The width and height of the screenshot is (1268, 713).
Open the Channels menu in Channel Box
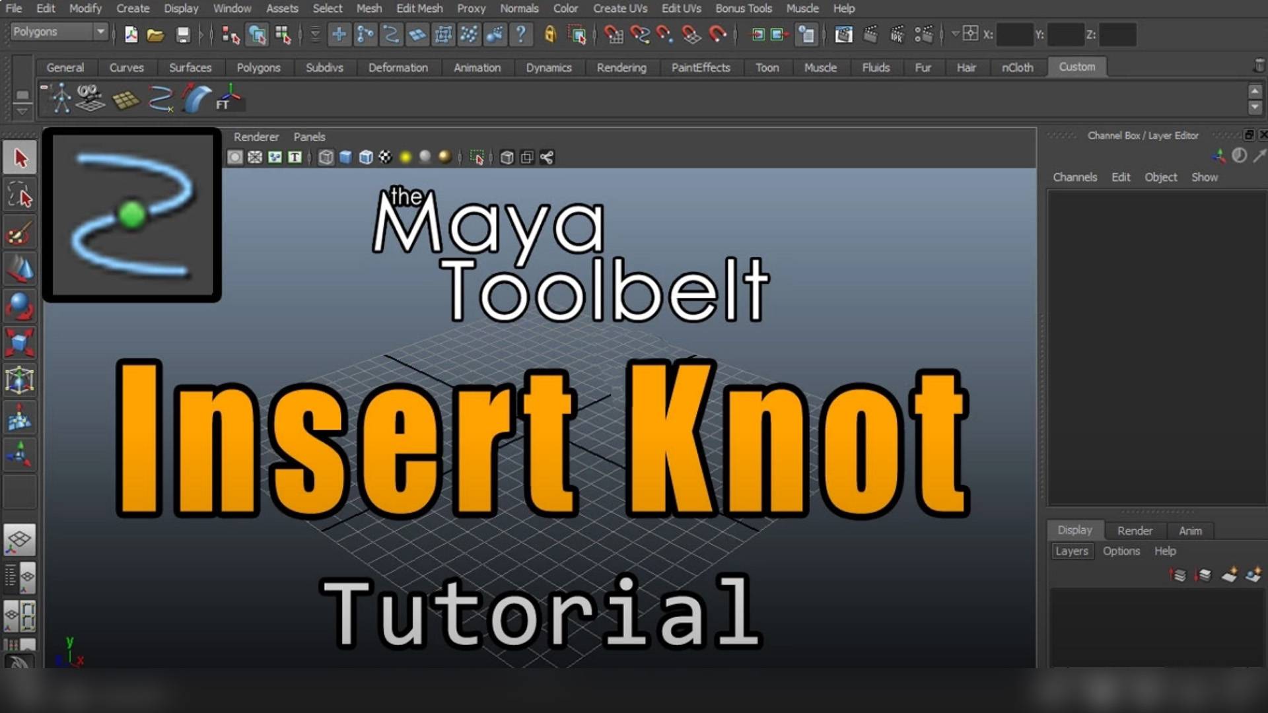tap(1074, 177)
